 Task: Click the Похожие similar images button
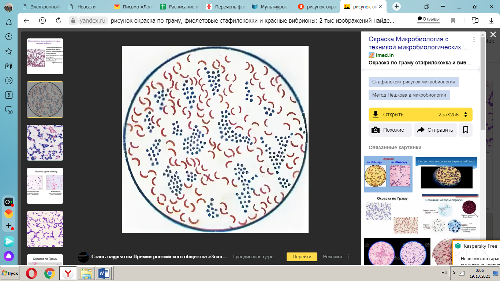click(390, 130)
